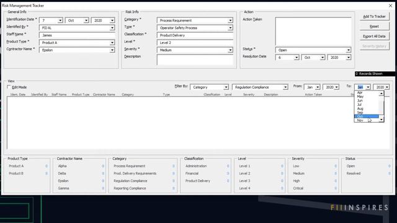397x223 pixels.
Task: Click the Severity History button
Action: pos(374,46)
